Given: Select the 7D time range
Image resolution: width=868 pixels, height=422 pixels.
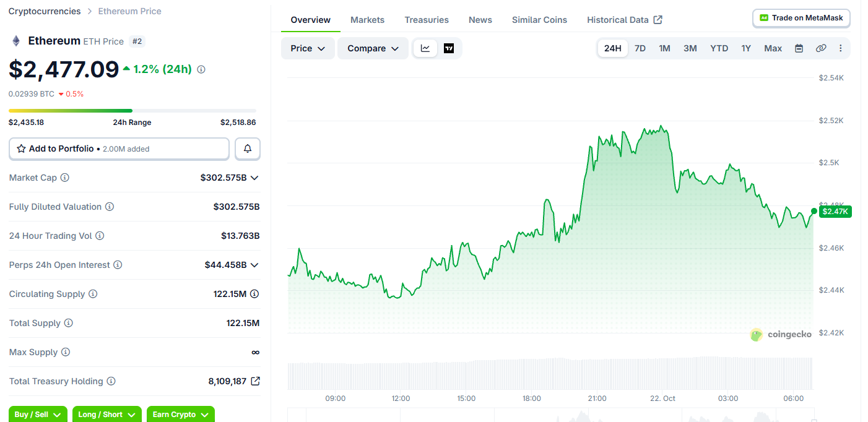Looking at the screenshot, I should click(640, 48).
